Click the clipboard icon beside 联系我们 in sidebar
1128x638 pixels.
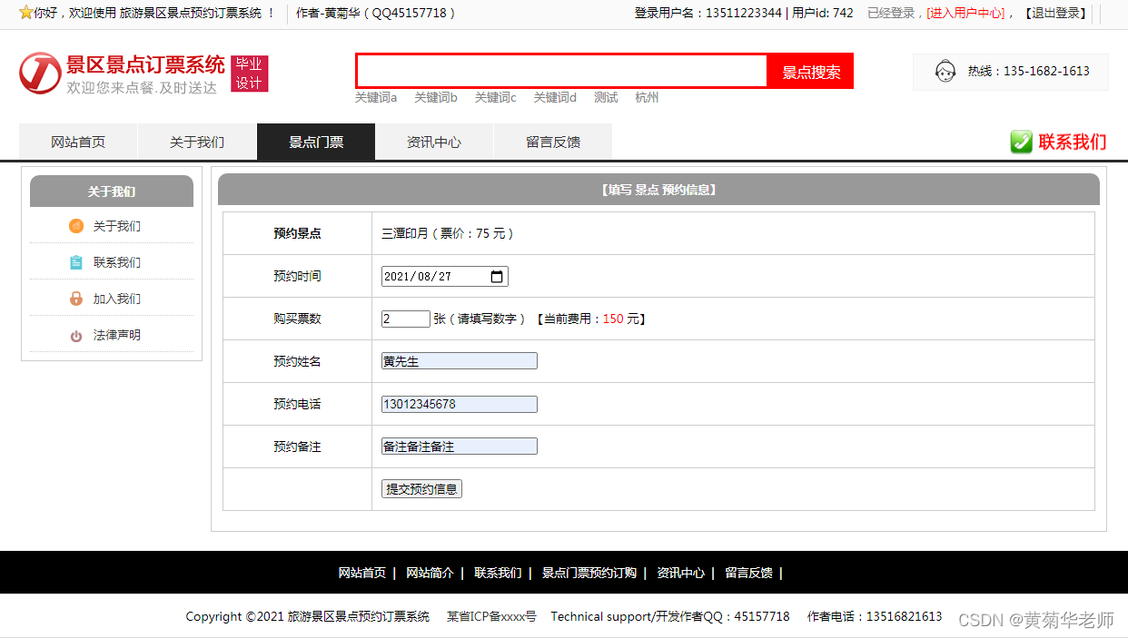click(x=76, y=262)
